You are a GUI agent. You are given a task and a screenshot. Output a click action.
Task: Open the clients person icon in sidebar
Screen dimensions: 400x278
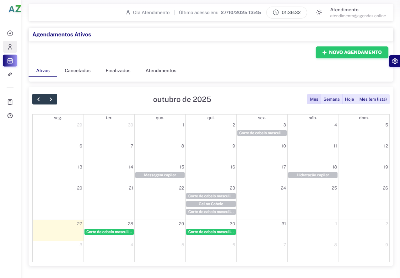(10, 47)
